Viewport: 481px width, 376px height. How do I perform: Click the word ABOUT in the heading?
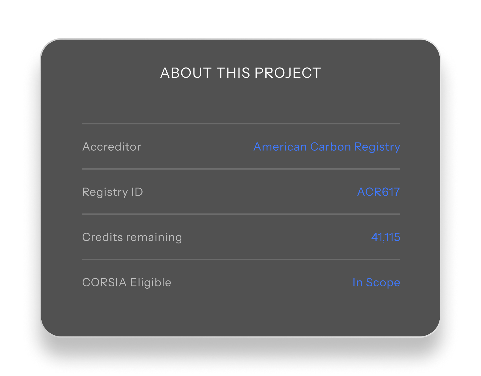tap(186, 73)
